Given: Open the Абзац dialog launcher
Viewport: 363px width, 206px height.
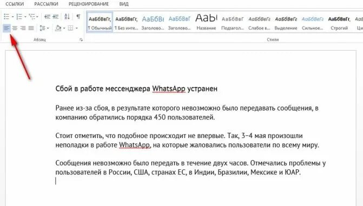Looking at the screenshot, I should pos(81,40).
